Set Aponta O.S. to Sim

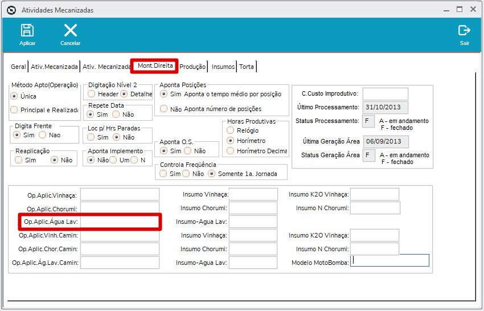pyautogui.click(x=163, y=151)
